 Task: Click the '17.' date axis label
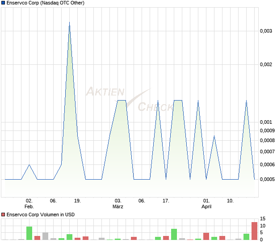click(x=166, y=201)
